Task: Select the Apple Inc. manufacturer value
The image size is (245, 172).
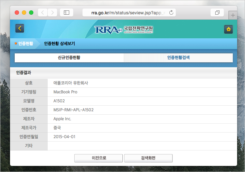Action: 62,119
